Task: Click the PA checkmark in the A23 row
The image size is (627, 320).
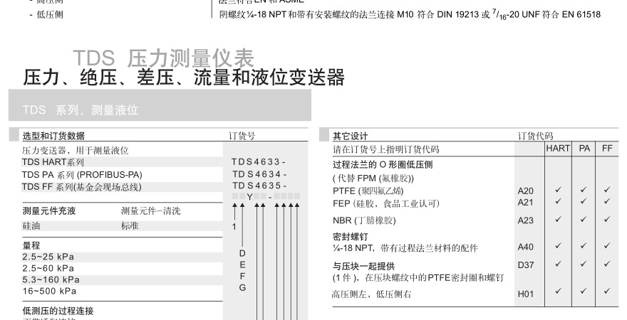Action: 583,219
